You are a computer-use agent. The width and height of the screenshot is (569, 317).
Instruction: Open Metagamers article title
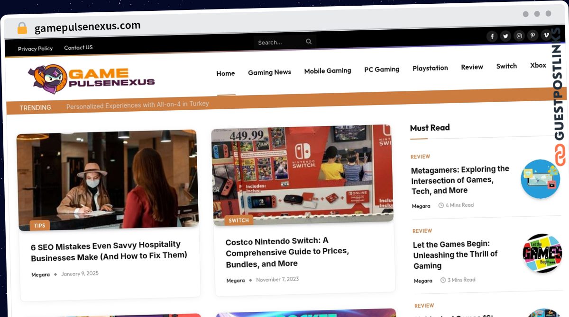pyautogui.click(x=460, y=180)
